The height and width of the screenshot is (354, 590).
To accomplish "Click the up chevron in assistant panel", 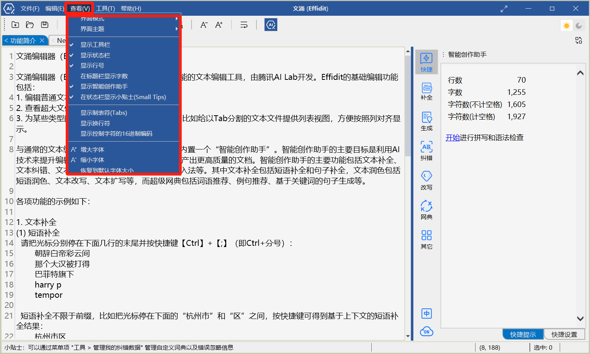I will click(x=580, y=73).
